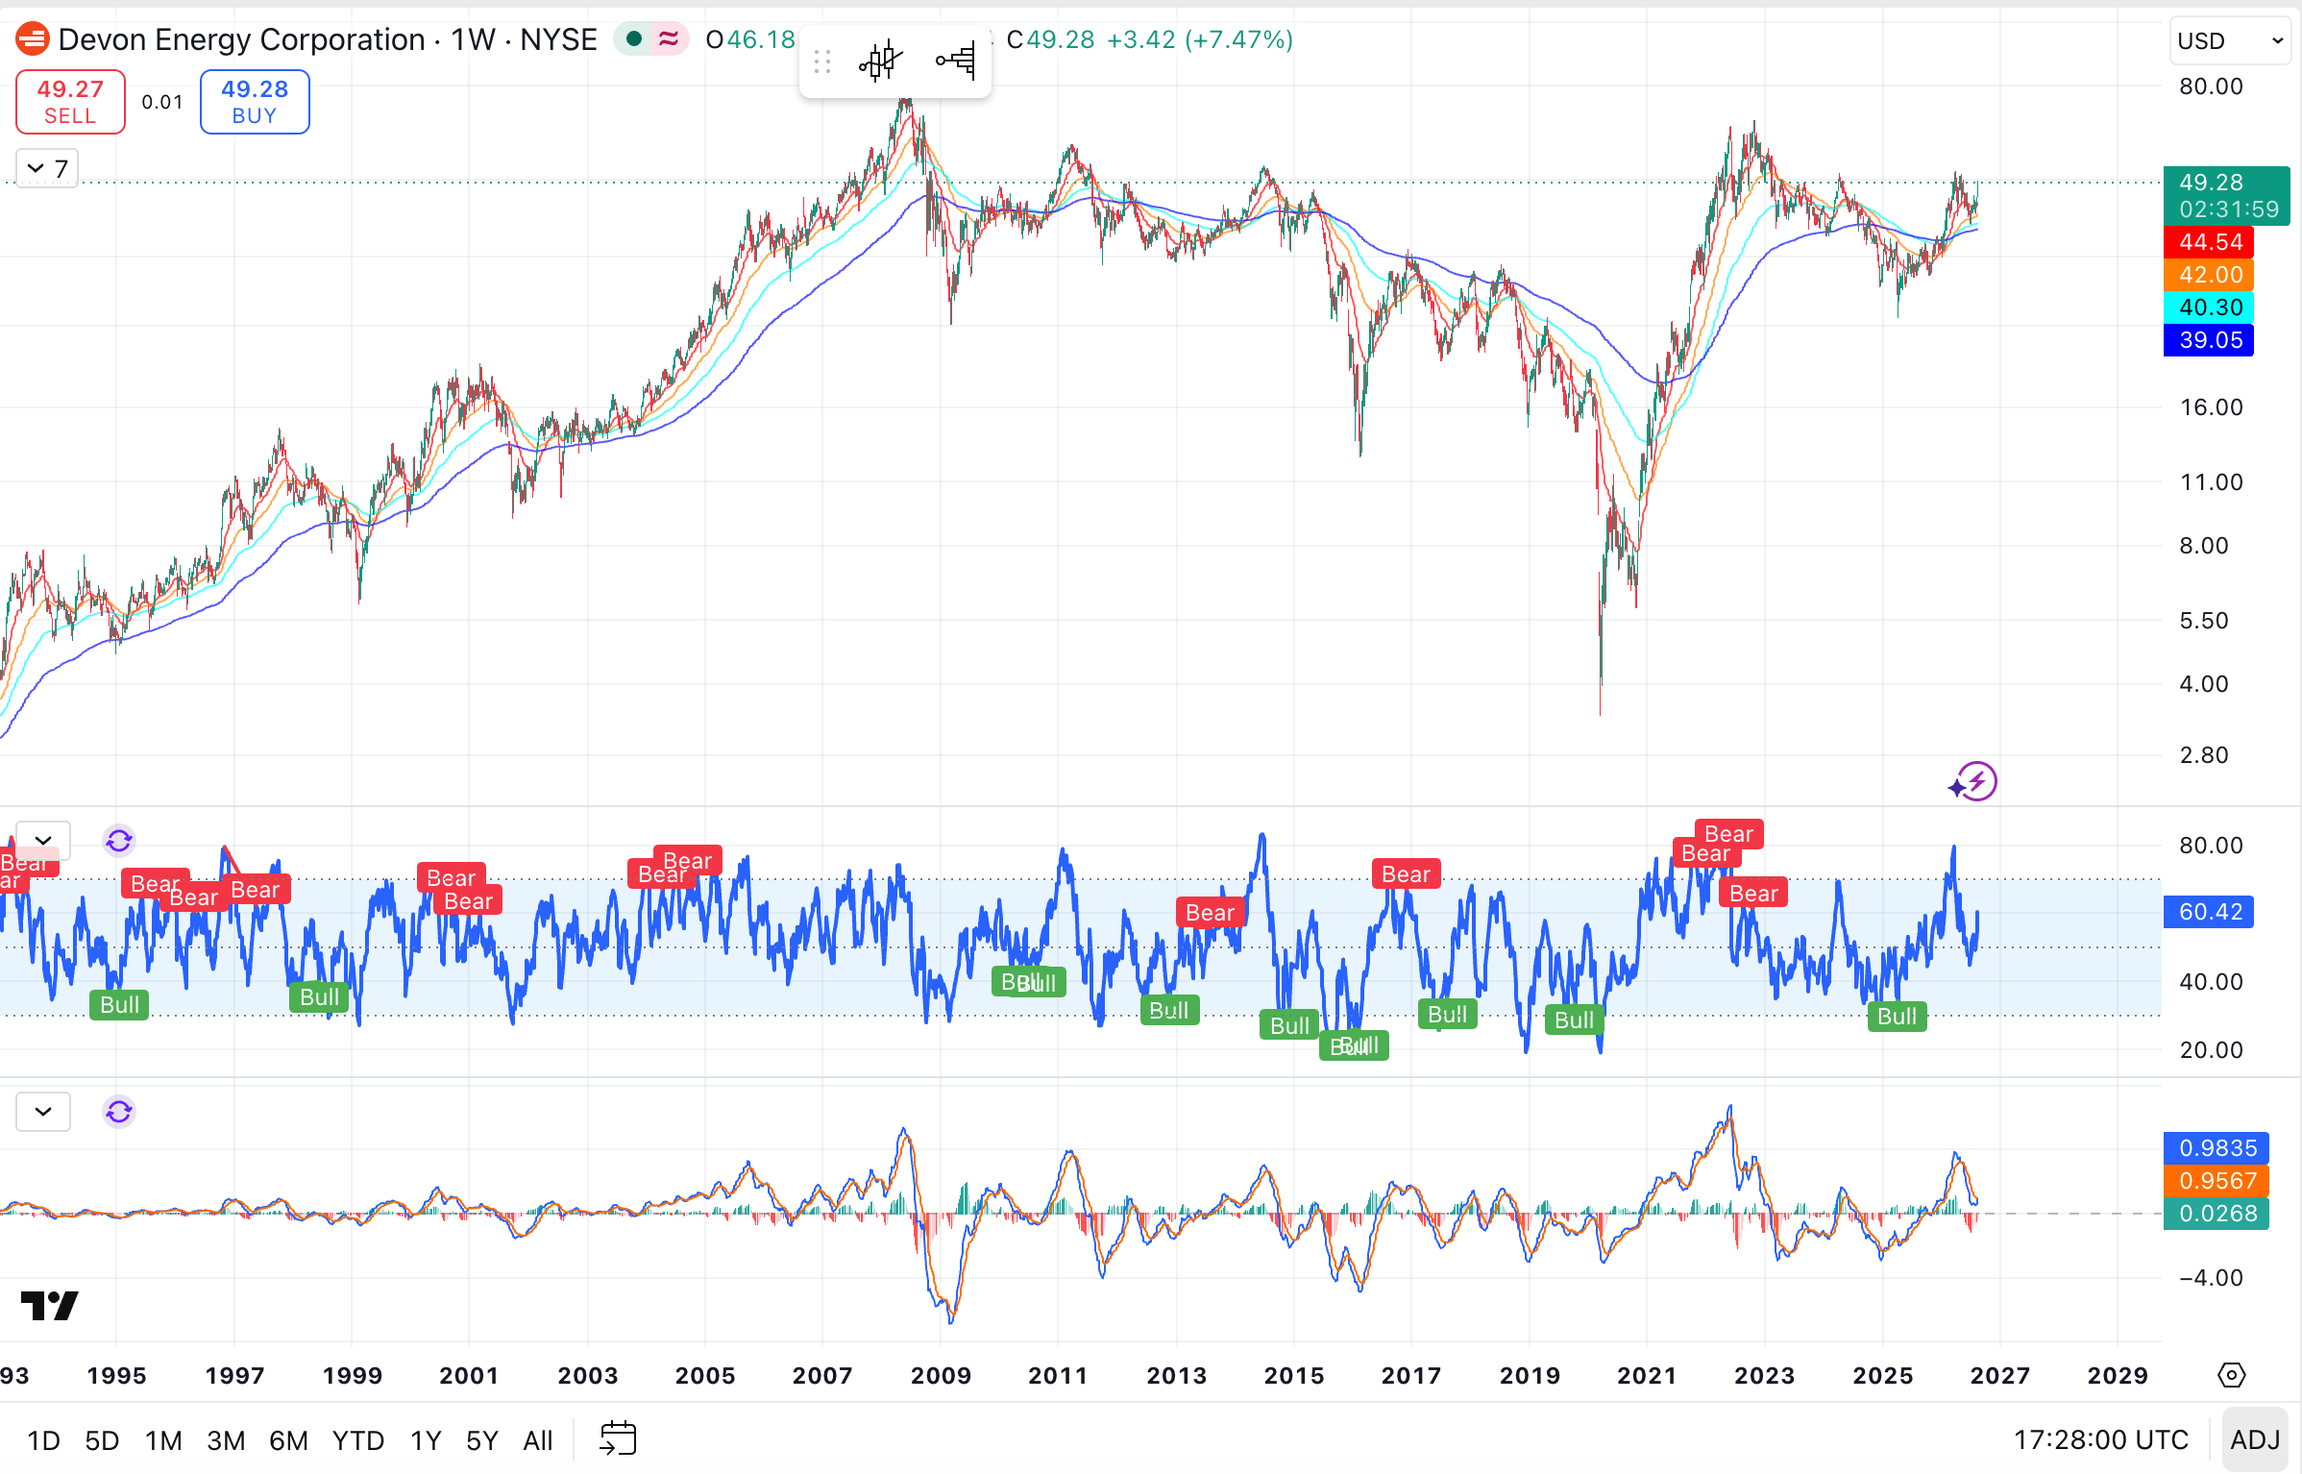Image resolution: width=2302 pixels, height=1474 pixels.
Task: Click the orange 0.9567 signal value label
Action: click(x=2216, y=1180)
